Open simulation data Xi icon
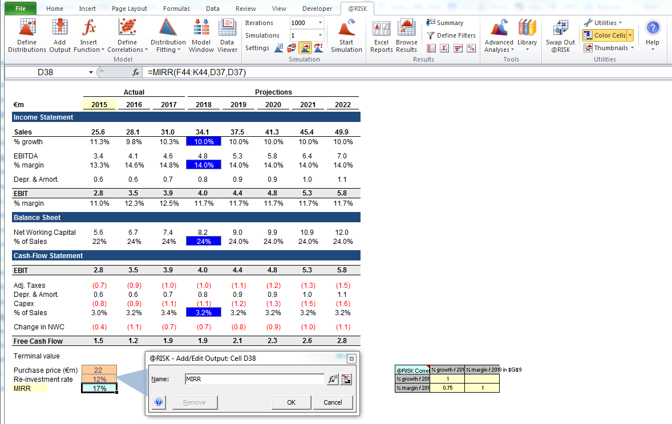 [444, 48]
